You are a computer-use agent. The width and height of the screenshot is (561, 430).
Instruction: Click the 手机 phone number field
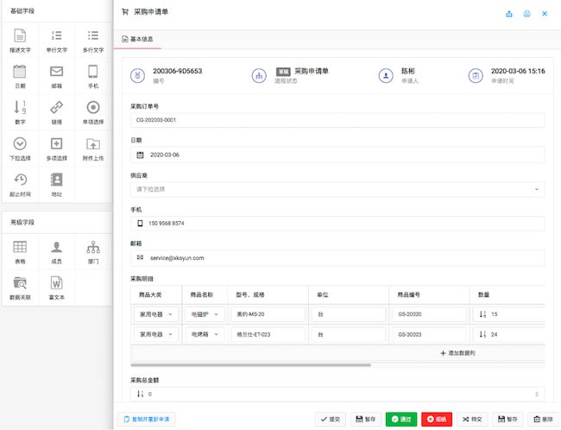[337, 224]
